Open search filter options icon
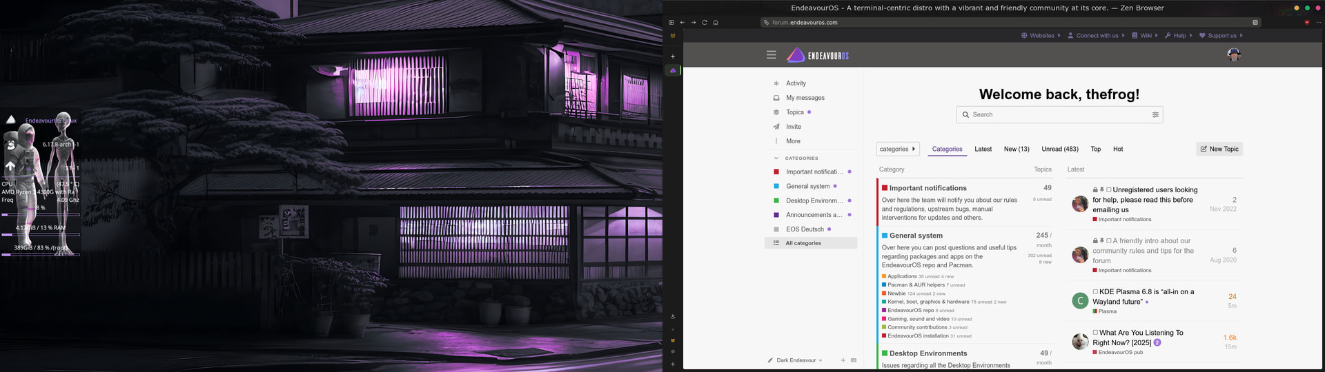The image size is (1325, 372). pos(1155,115)
